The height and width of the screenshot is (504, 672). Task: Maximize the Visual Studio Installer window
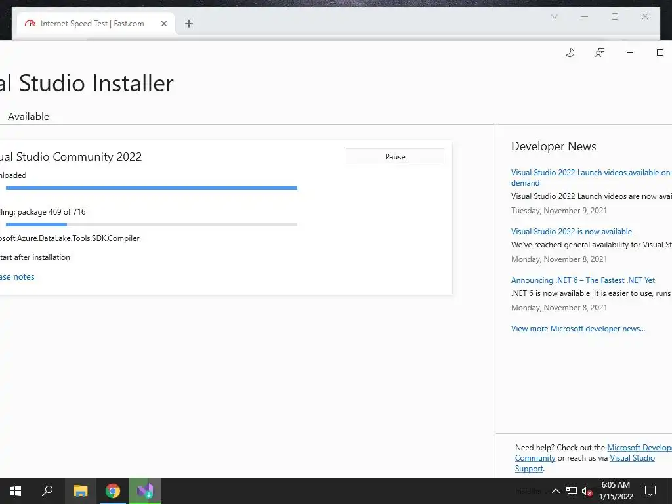pos(660,52)
